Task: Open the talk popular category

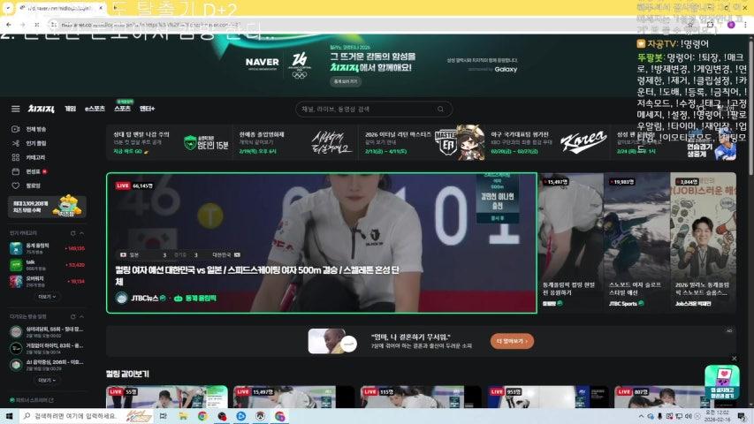Action: point(47,265)
